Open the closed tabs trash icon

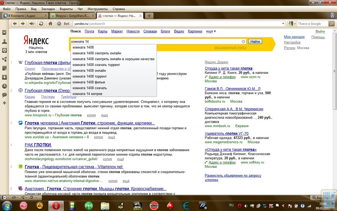333,16
